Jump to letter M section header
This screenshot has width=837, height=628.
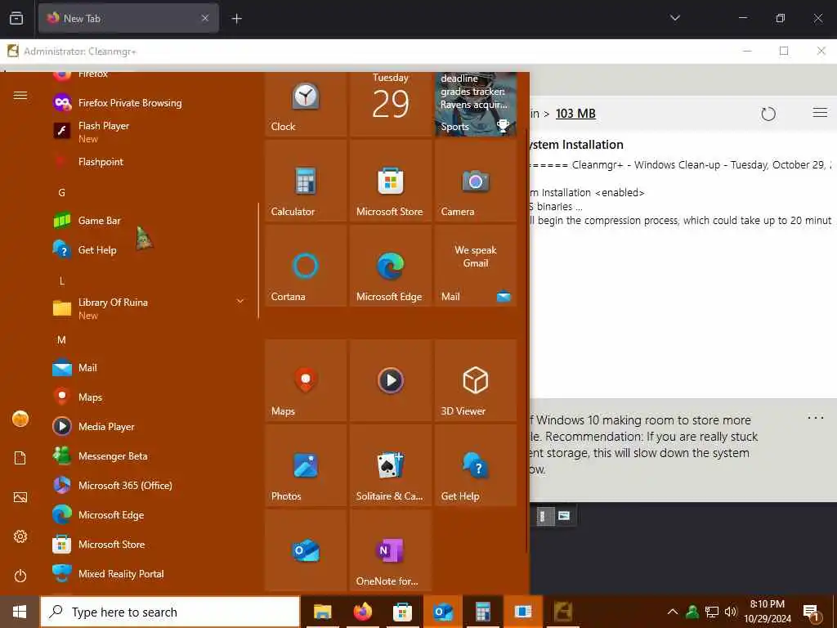click(62, 339)
